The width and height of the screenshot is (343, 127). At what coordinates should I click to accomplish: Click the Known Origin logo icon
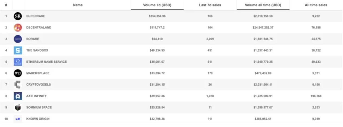point(18,119)
